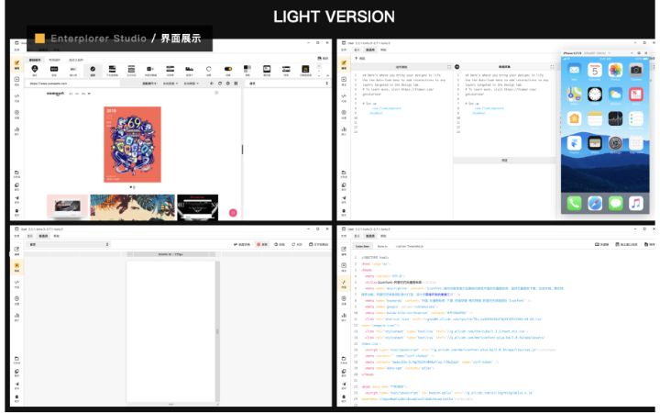
Task: Open highlighted menu item in Mobile M window
Action: coord(43,236)
